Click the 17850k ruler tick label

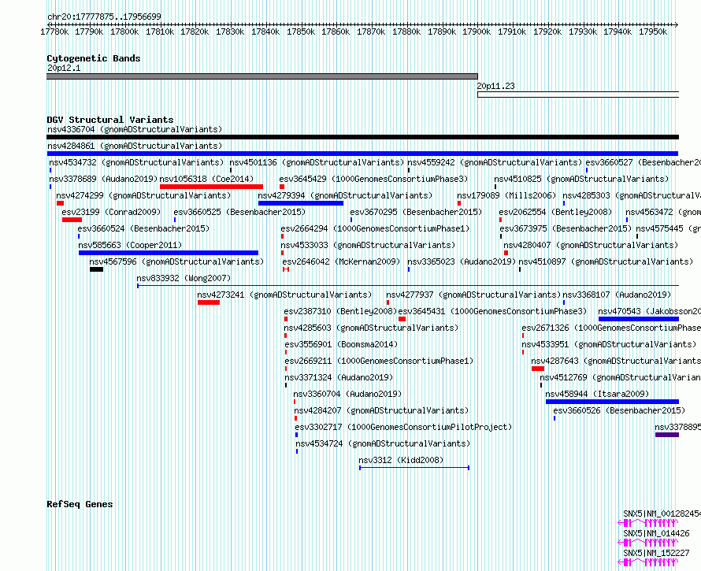[x=301, y=32]
